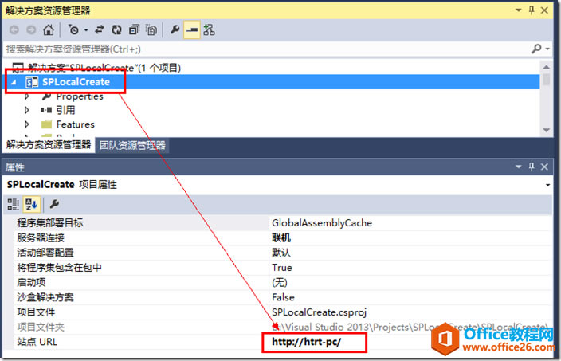Select the 项目文件夹 property row
Image resolution: width=561 pixels, height=361 pixels.
pyautogui.click(x=141, y=327)
